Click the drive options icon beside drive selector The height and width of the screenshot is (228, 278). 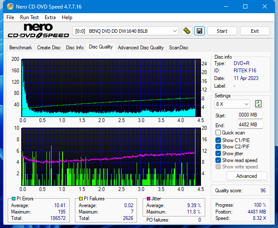186,31
